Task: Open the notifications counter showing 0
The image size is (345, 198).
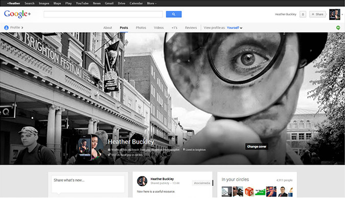Action: pyautogui.click(x=303, y=14)
